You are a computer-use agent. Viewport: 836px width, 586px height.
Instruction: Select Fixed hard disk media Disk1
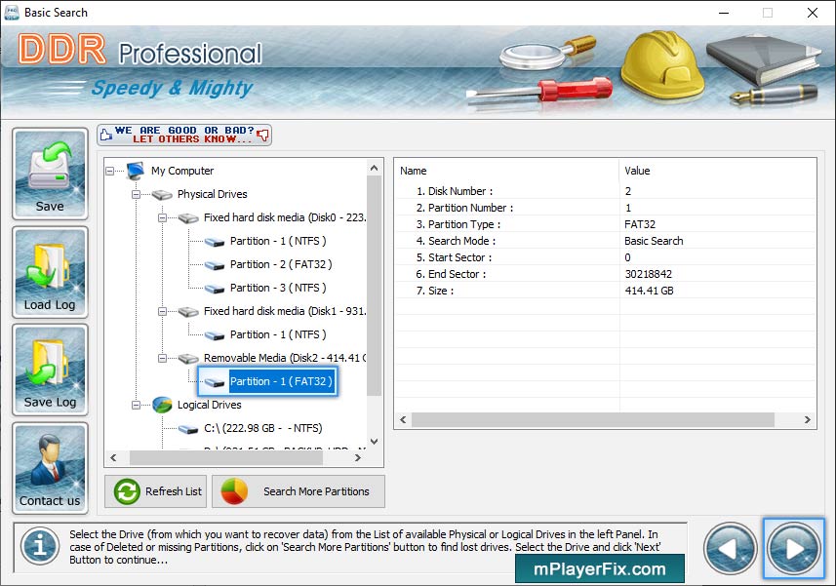coord(285,312)
